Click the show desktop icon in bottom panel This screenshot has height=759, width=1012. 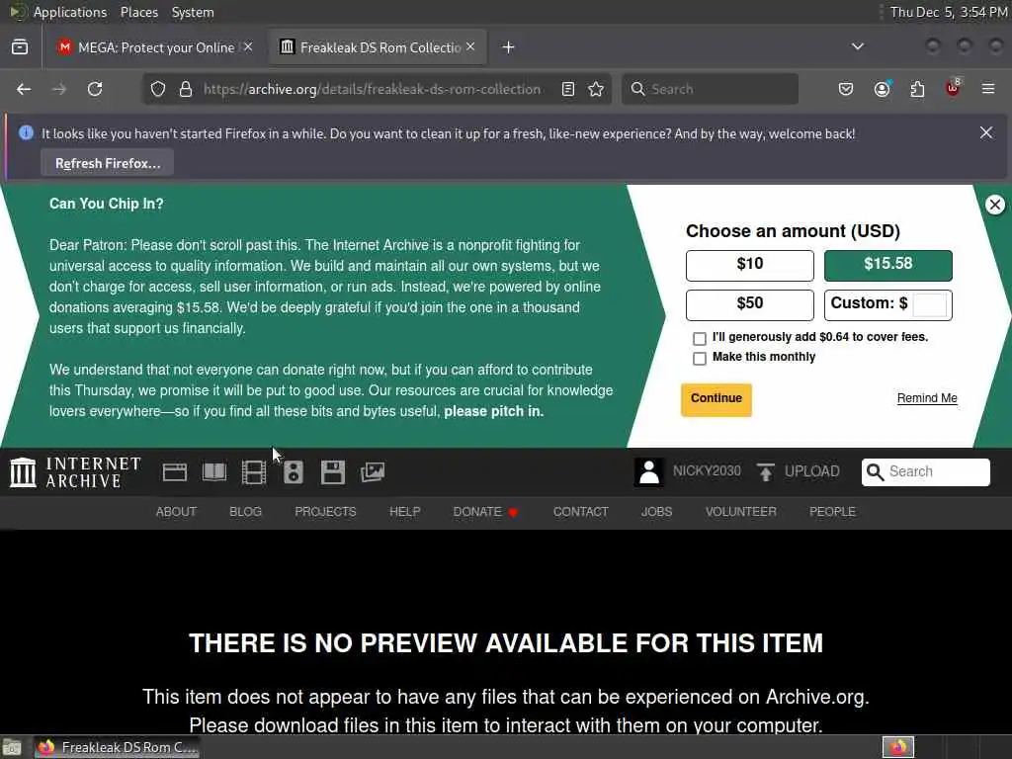point(12,747)
